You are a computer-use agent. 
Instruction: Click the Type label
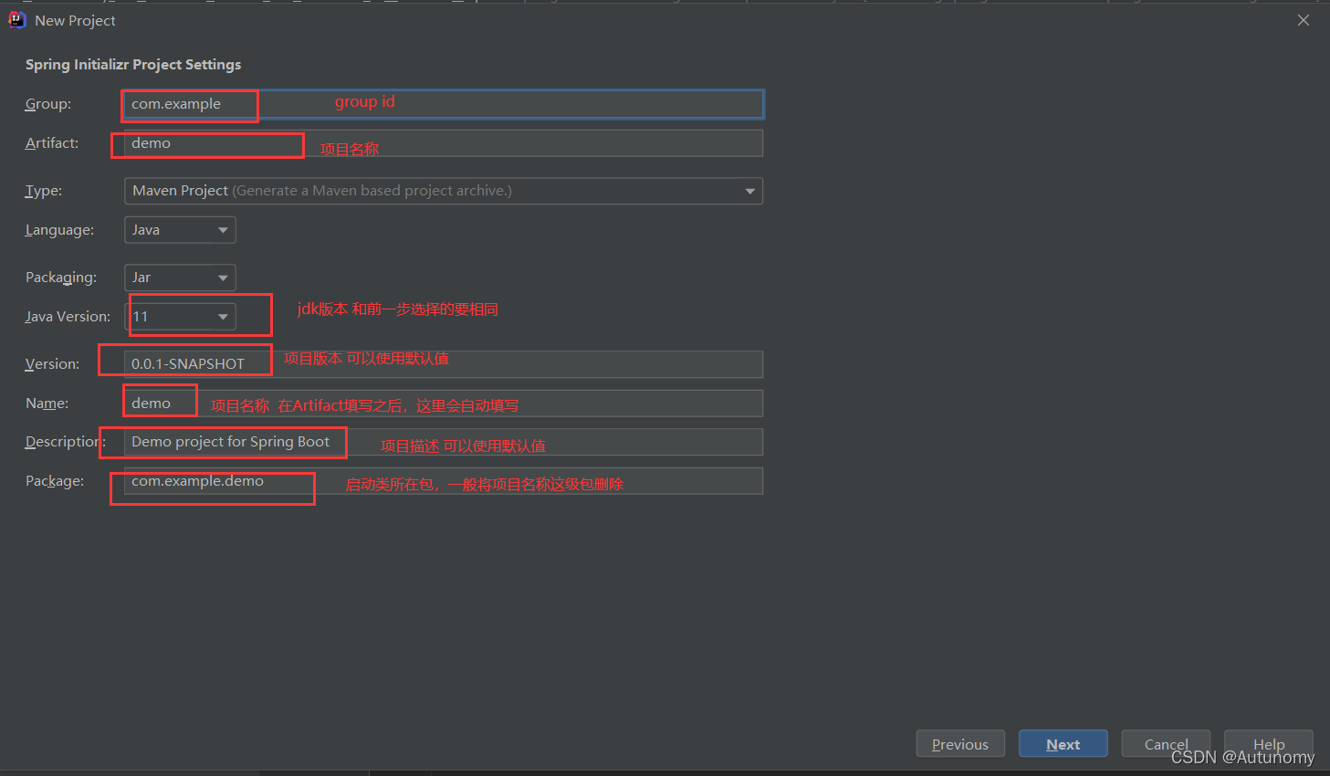click(x=44, y=191)
